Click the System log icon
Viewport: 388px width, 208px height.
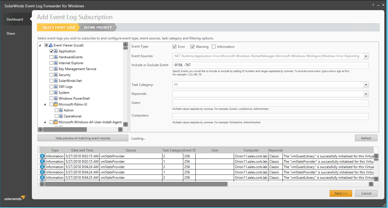pyautogui.click(x=56, y=92)
